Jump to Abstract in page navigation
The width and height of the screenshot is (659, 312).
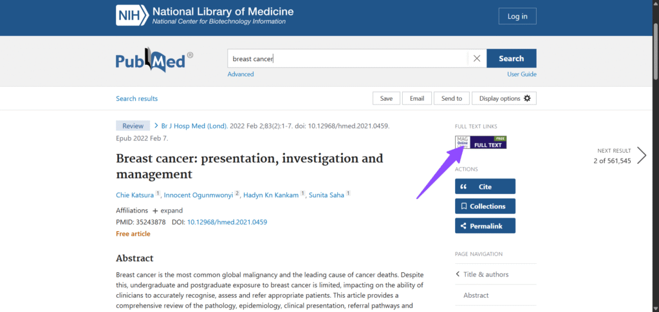476,295
